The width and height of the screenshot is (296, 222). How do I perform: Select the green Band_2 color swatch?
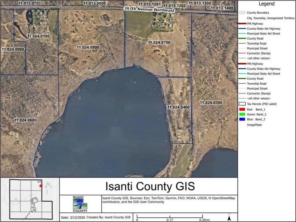242,114
